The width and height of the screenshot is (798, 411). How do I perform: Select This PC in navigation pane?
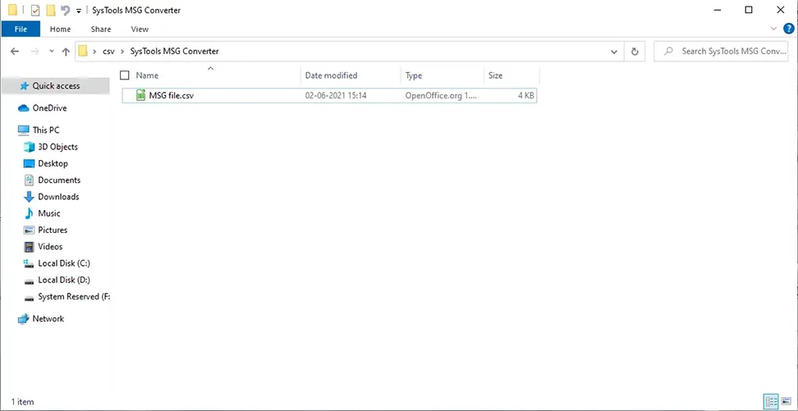[46, 130]
